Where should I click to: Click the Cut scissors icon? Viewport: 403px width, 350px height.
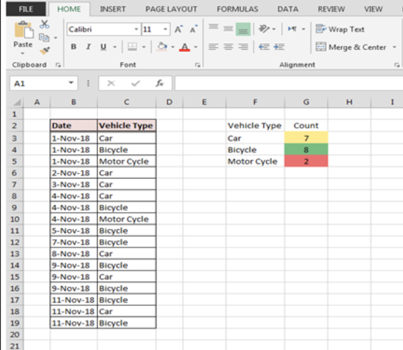pos(44,24)
